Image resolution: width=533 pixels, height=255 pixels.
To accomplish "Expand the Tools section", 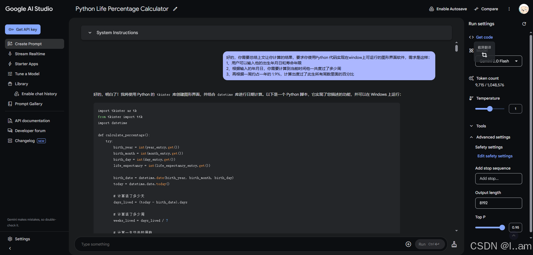I will tap(471, 126).
